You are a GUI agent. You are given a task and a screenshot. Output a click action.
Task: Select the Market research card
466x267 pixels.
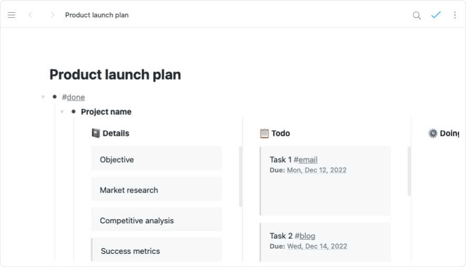156,190
